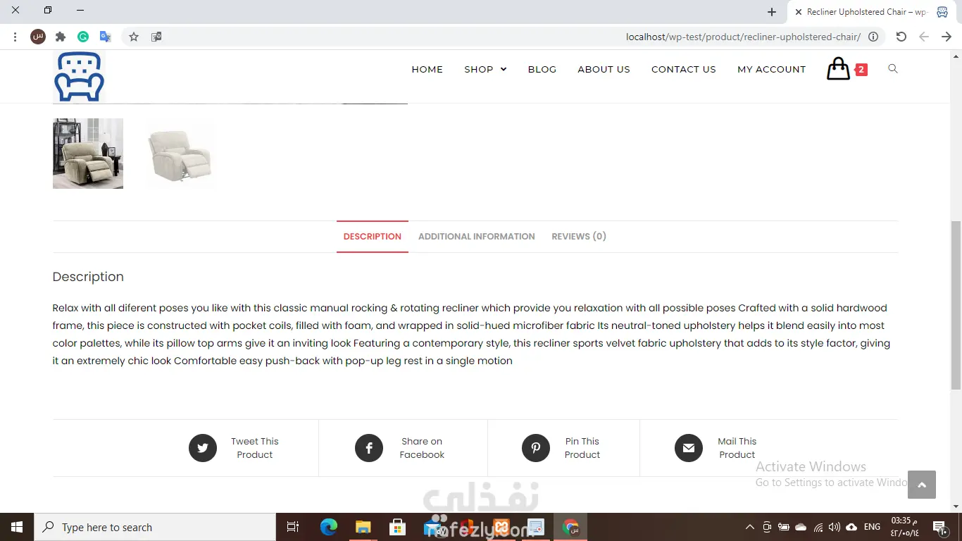Open the Windows notification center
Viewport: 962px width, 541px height.
coord(939,527)
